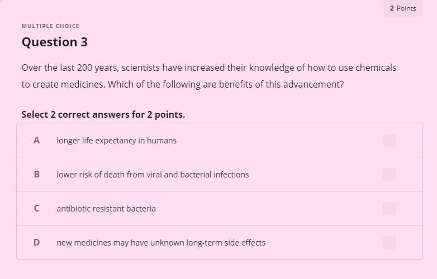Click the 2 Points badge
The image size is (437, 279).
click(403, 8)
